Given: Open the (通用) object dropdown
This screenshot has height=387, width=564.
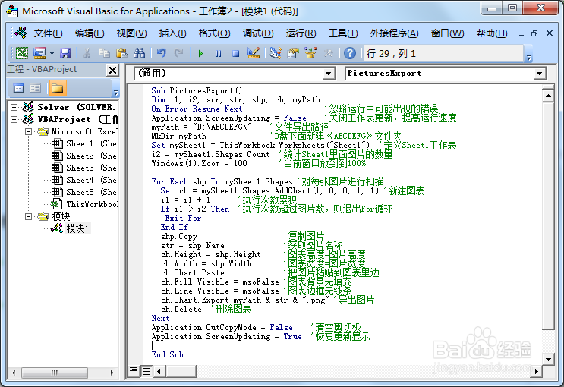Looking at the screenshot, I should (x=328, y=74).
